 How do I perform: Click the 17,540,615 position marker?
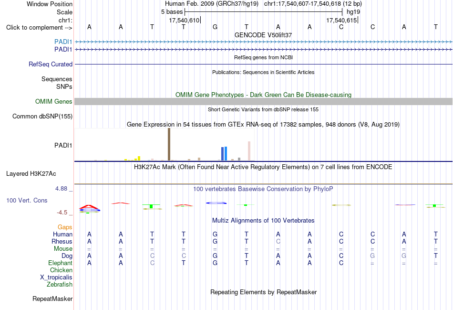pos(342,20)
